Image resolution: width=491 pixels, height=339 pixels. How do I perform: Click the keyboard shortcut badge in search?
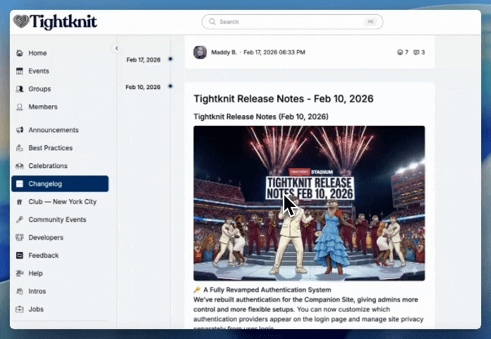pyautogui.click(x=370, y=22)
